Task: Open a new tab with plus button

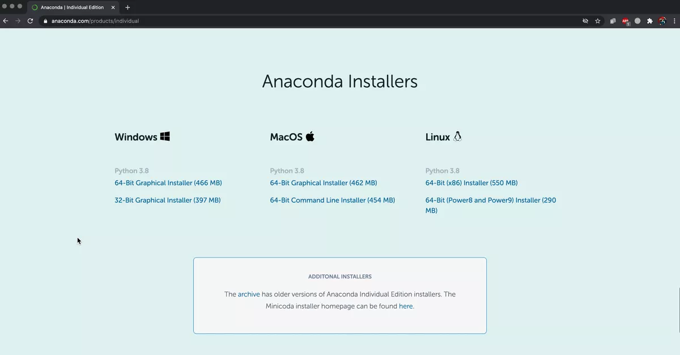Action: [x=127, y=7]
